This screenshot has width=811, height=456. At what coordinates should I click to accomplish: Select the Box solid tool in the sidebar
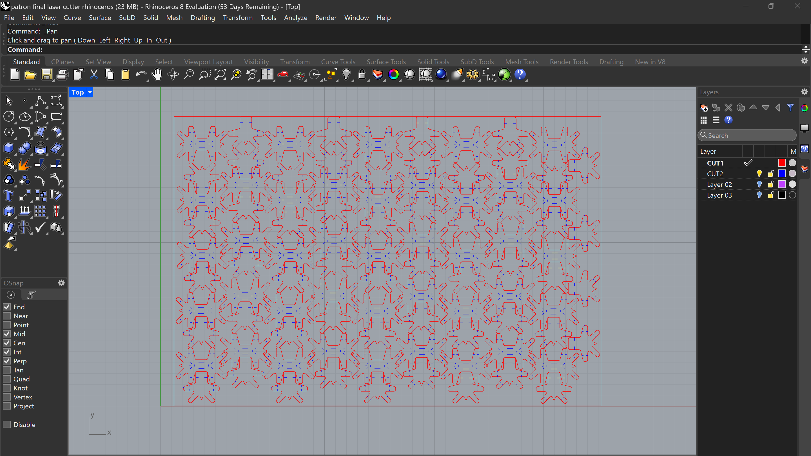click(x=9, y=148)
